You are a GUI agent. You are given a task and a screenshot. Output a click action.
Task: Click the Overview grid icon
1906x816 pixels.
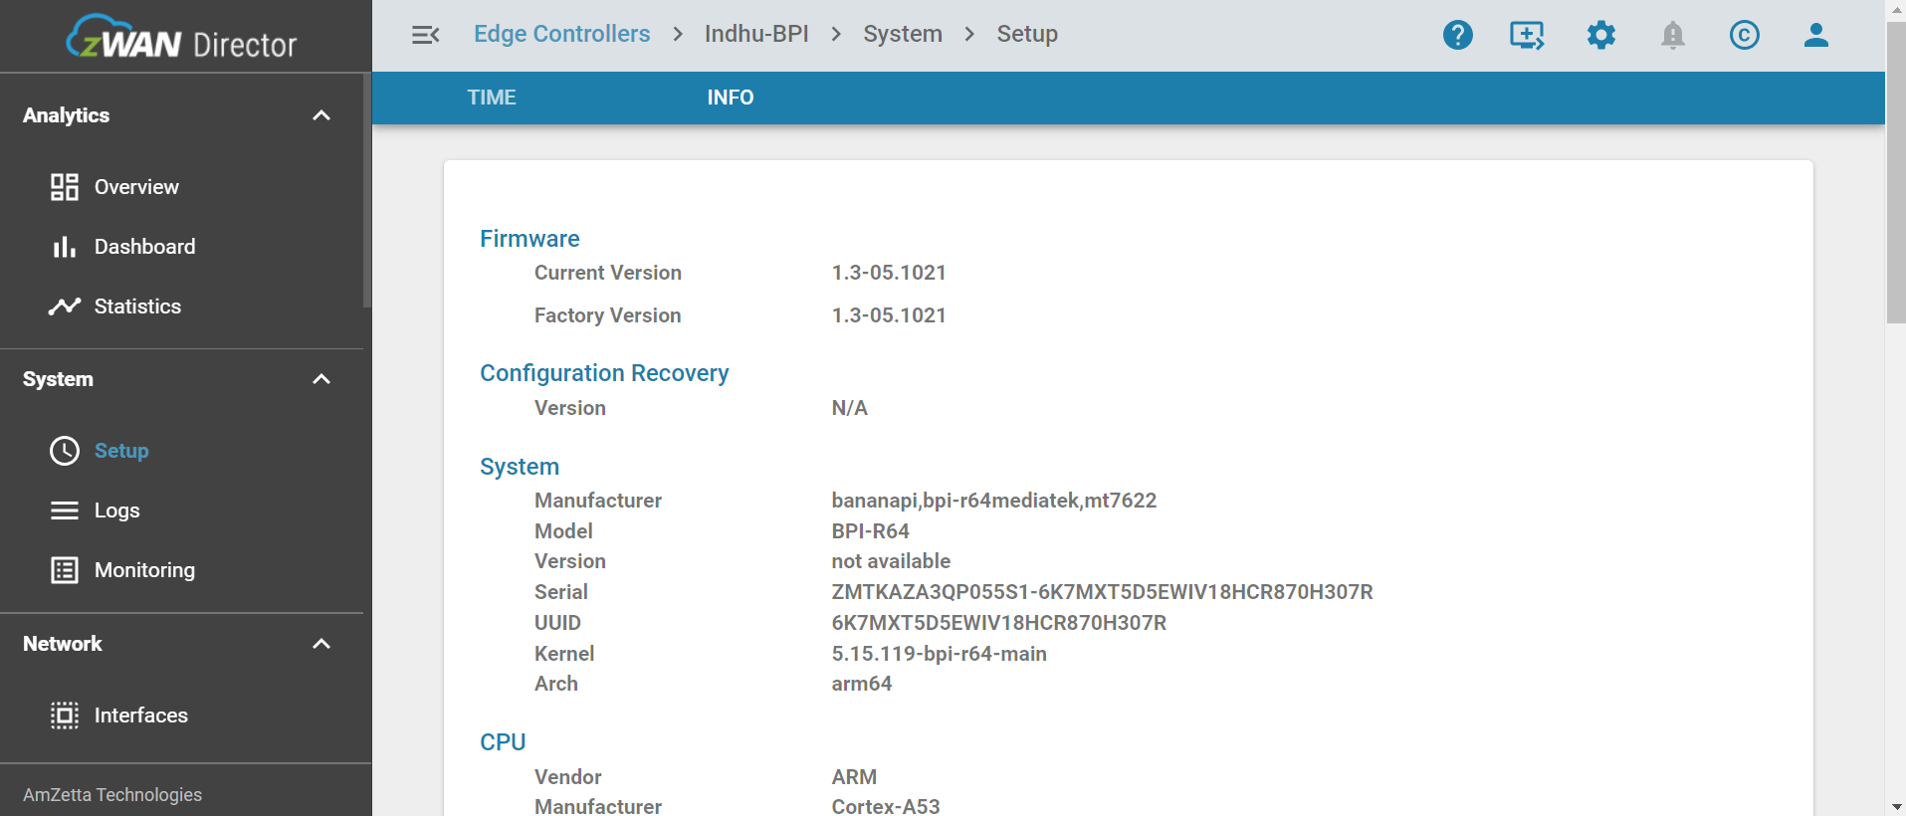pos(65,187)
